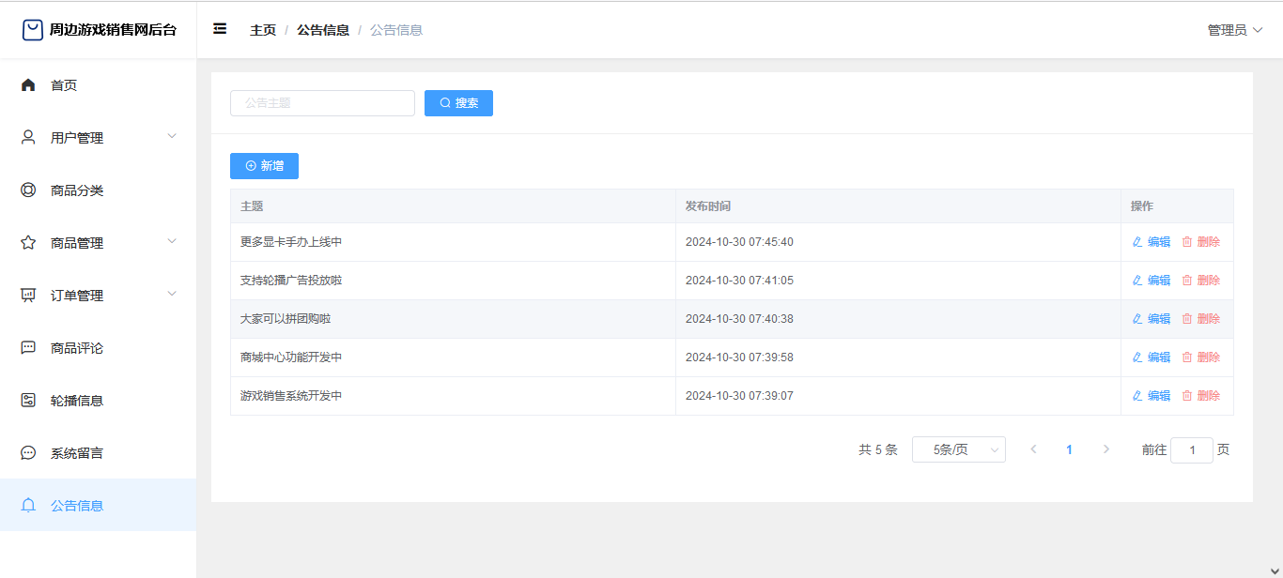Image resolution: width=1283 pixels, height=578 pixels.
Task: Click the sidebar collapse hamburger icon
Action: (x=220, y=29)
